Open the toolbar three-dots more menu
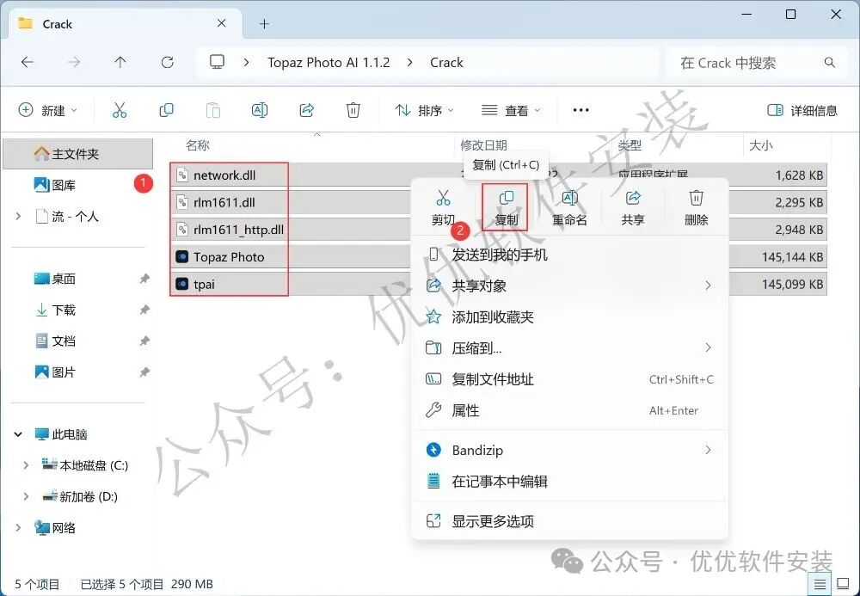The image size is (860, 596). tap(580, 110)
